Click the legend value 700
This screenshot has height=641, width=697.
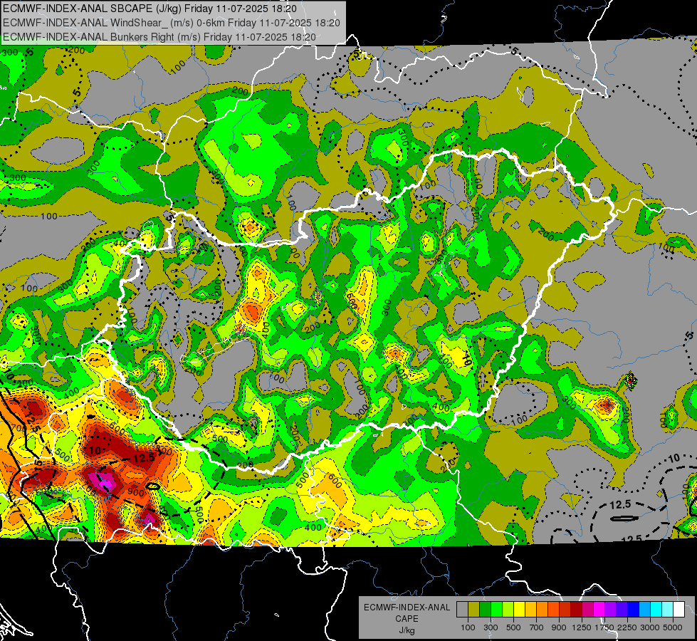(537, 627)
